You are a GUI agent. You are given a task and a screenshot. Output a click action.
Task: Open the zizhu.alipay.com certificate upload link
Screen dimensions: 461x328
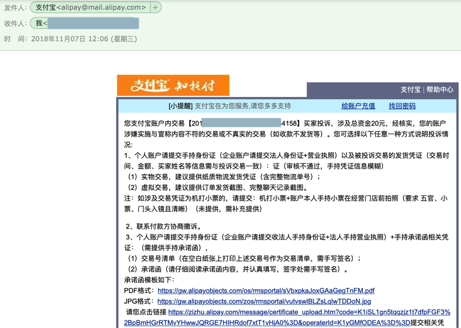pyautogui.click(x=287, y=317)
